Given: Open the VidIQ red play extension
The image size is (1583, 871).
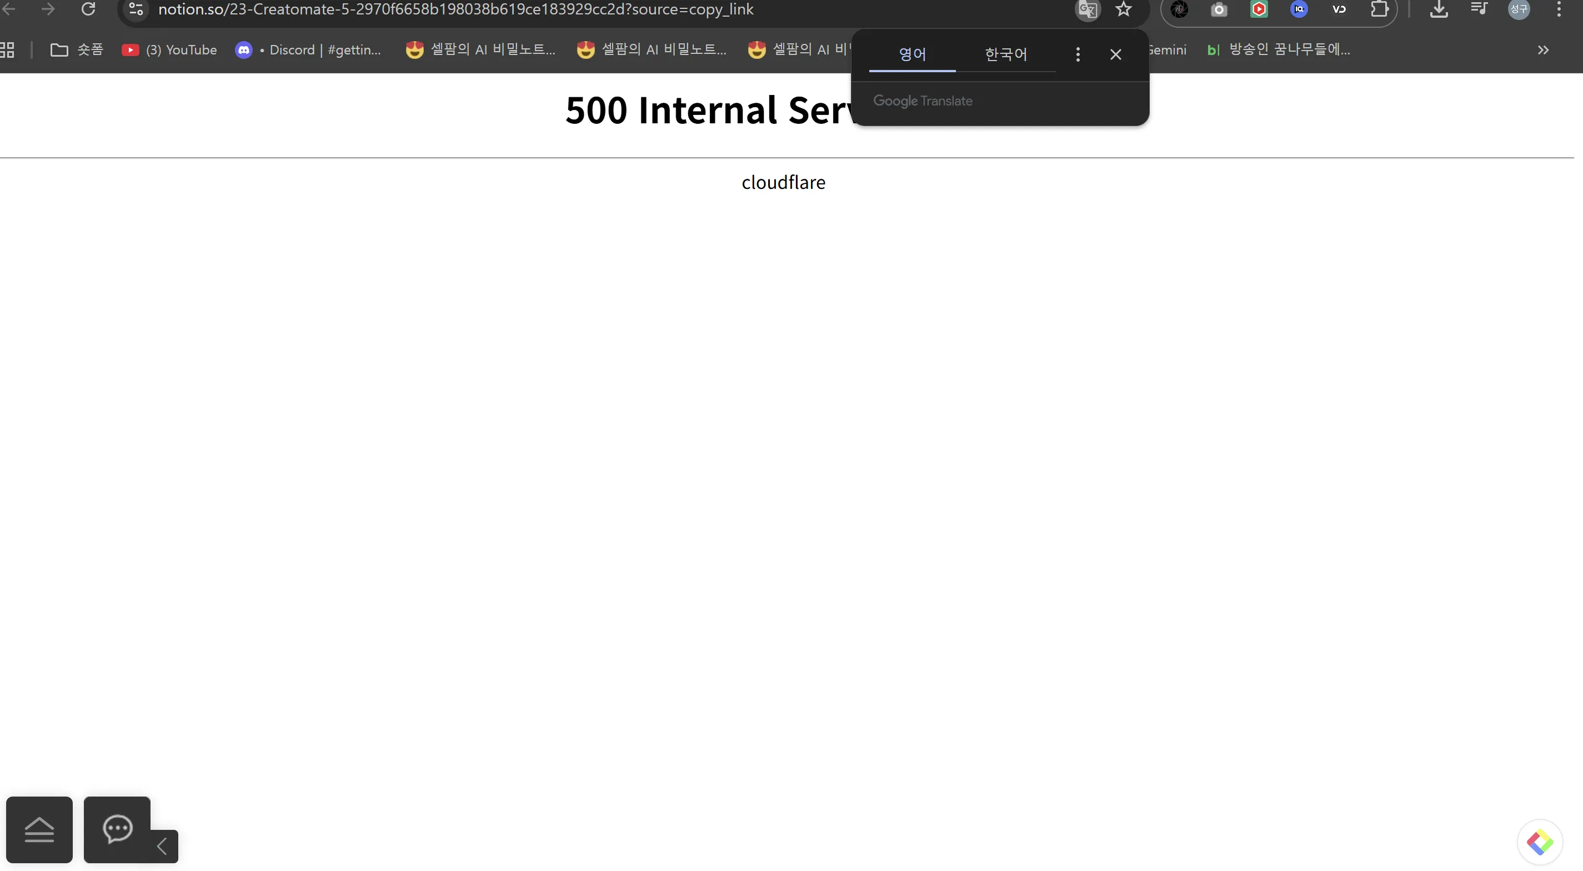Looking at the screenshot, I should (1259, 9).
